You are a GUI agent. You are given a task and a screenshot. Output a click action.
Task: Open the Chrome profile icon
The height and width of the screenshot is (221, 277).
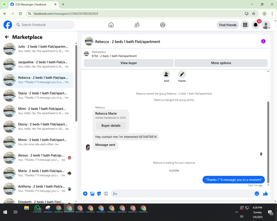pos(264,13)
